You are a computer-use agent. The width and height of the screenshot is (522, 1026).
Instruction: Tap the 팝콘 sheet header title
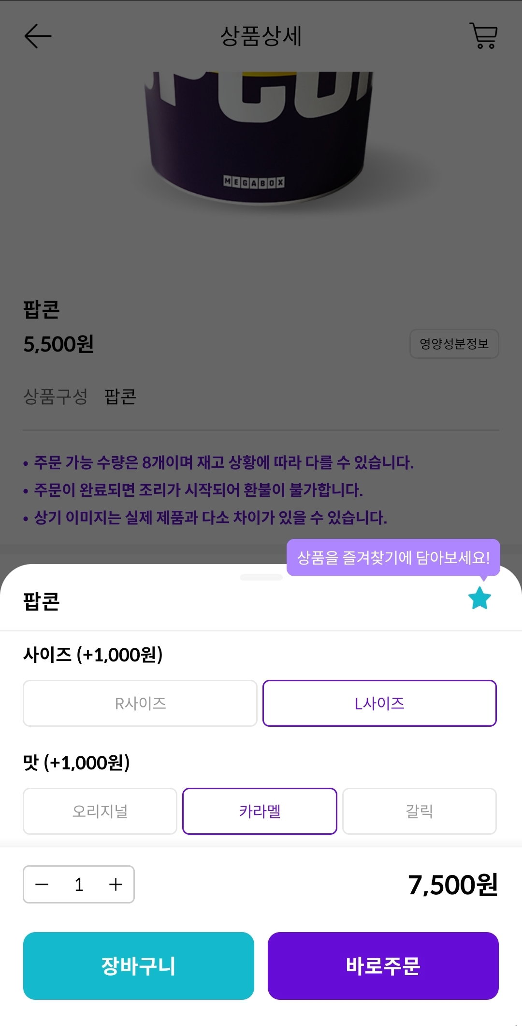[x=42, y=601]
